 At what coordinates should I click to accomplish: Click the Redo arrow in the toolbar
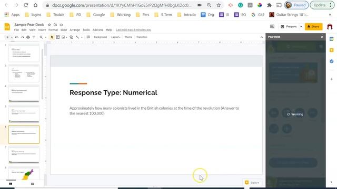click(22, 37)
